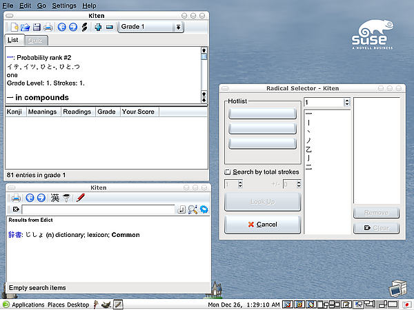Click the blue 辞書 link in the Edict results

14,235
